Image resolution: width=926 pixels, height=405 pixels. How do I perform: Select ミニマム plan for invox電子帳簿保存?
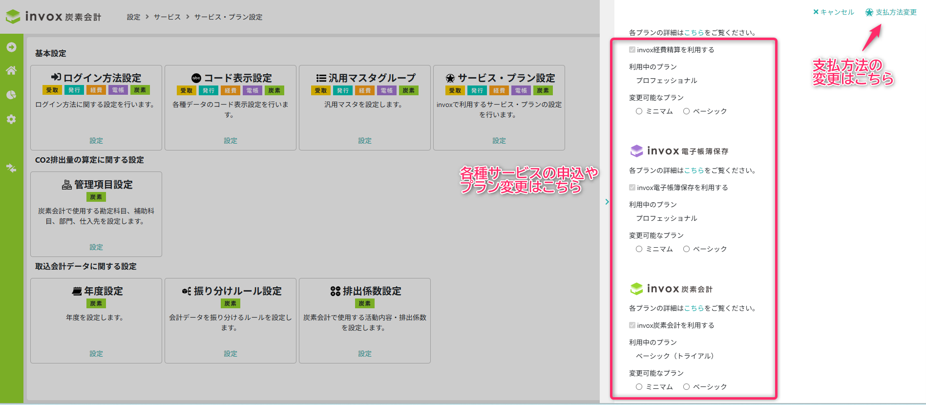(x=639, y=249)
